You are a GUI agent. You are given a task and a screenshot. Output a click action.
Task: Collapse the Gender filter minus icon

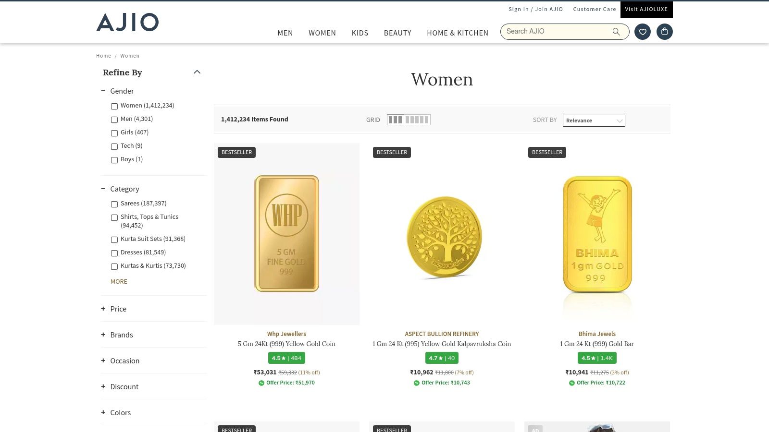(x=103, y=91)
